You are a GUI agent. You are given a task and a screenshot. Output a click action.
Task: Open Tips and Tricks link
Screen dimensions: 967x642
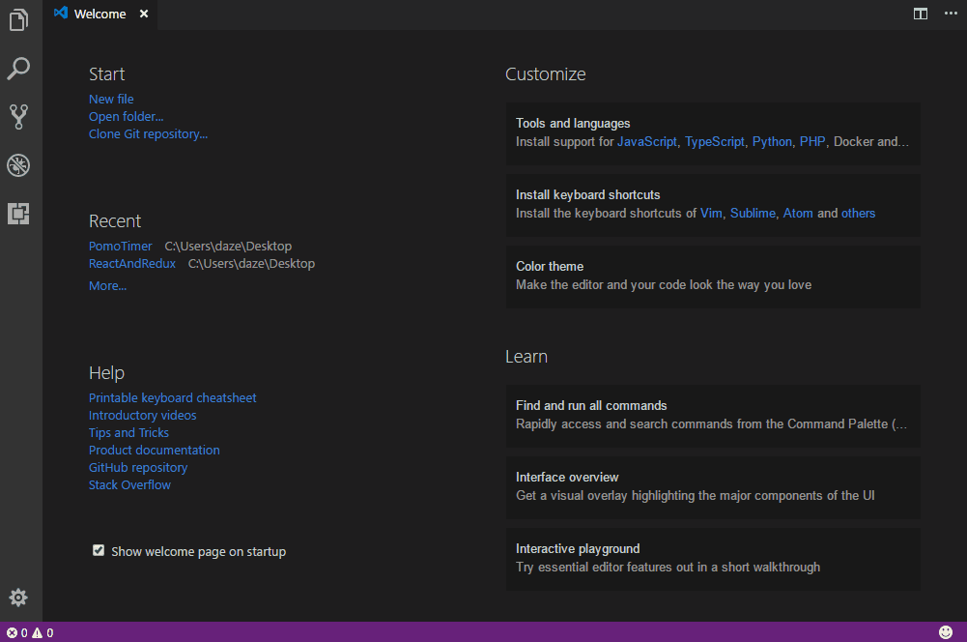pos(128,433)
